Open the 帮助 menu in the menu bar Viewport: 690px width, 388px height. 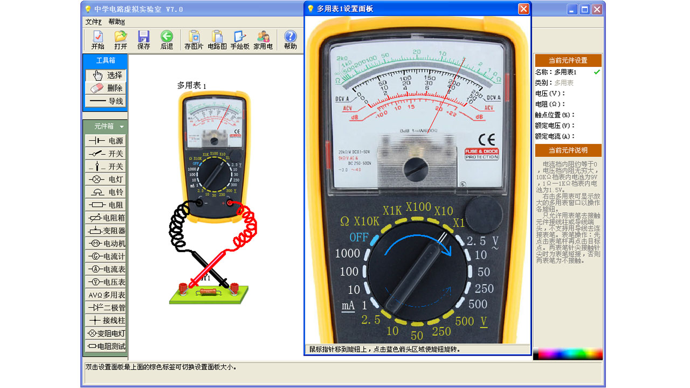pos(116,22)
